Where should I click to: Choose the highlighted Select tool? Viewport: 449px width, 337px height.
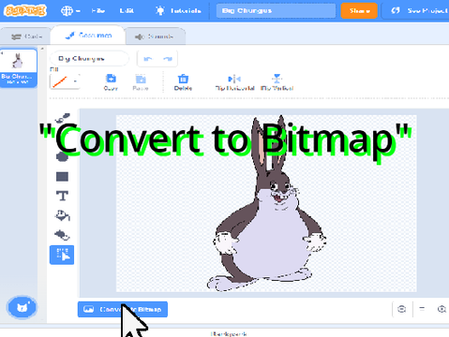[x=62, y=255]
